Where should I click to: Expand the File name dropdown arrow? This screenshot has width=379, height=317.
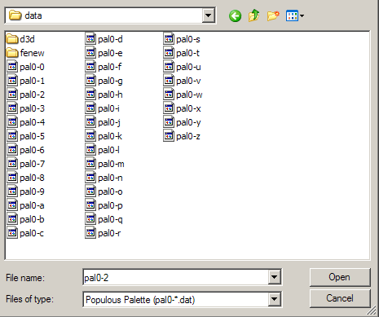pyautogui.click(x=275, y=277)
